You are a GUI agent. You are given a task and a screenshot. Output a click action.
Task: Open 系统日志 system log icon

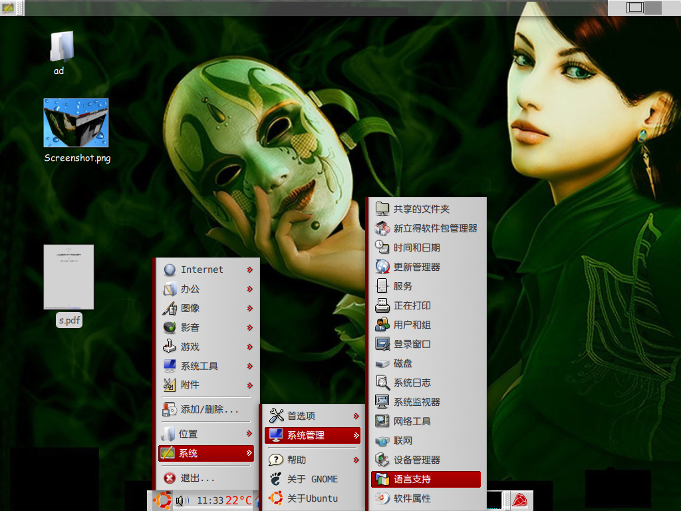pyautogui.click(x=382, y=383)
